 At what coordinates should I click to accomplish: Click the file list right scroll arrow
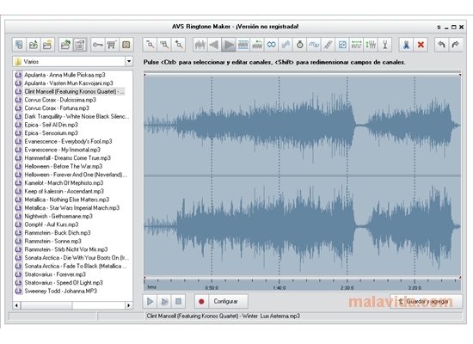[129, 305]
